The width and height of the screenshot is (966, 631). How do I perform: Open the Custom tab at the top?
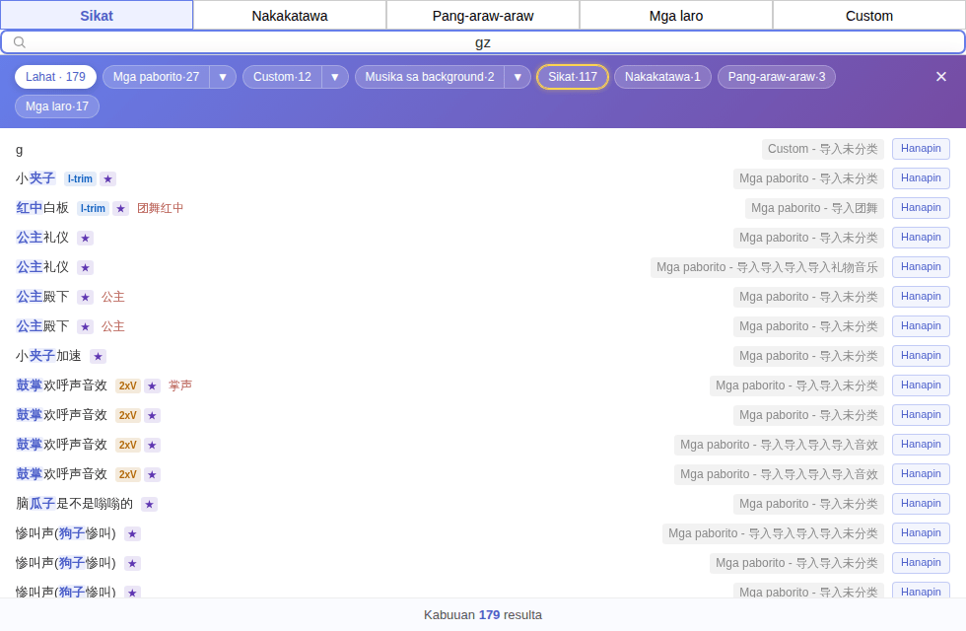[868, 16]
